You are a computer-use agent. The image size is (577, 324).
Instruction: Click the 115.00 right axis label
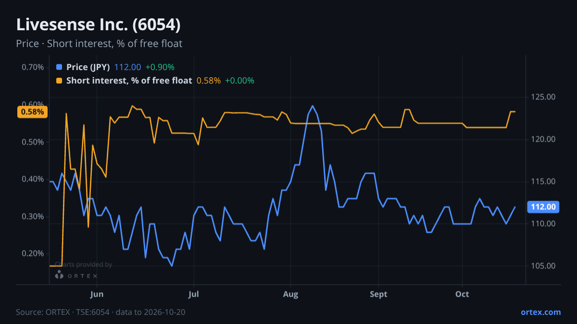pyautogui.click(x=543, y=181)
